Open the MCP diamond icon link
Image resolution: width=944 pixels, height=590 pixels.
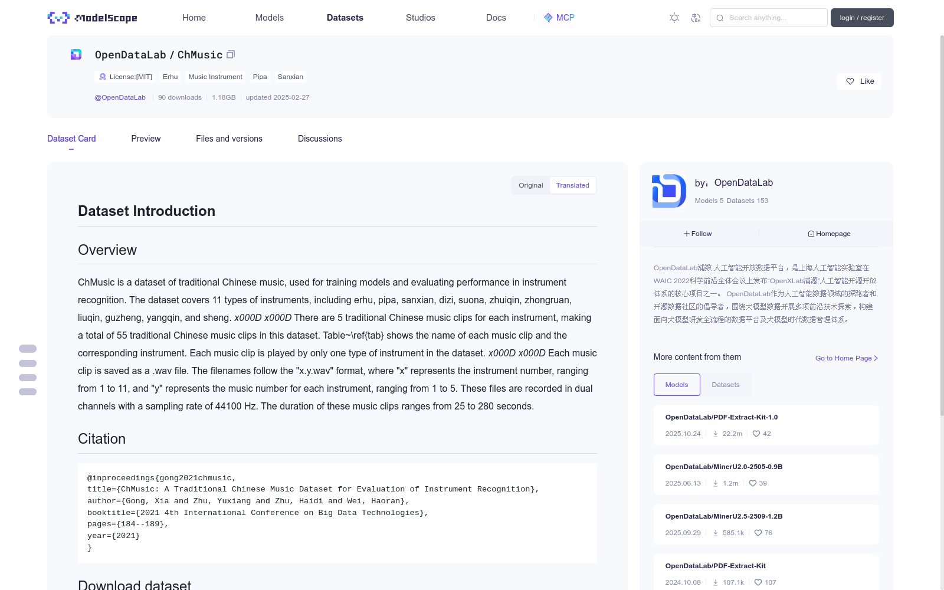coord(548,18)
